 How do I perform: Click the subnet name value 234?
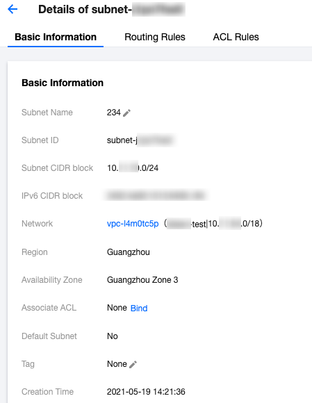coord(113,113)
